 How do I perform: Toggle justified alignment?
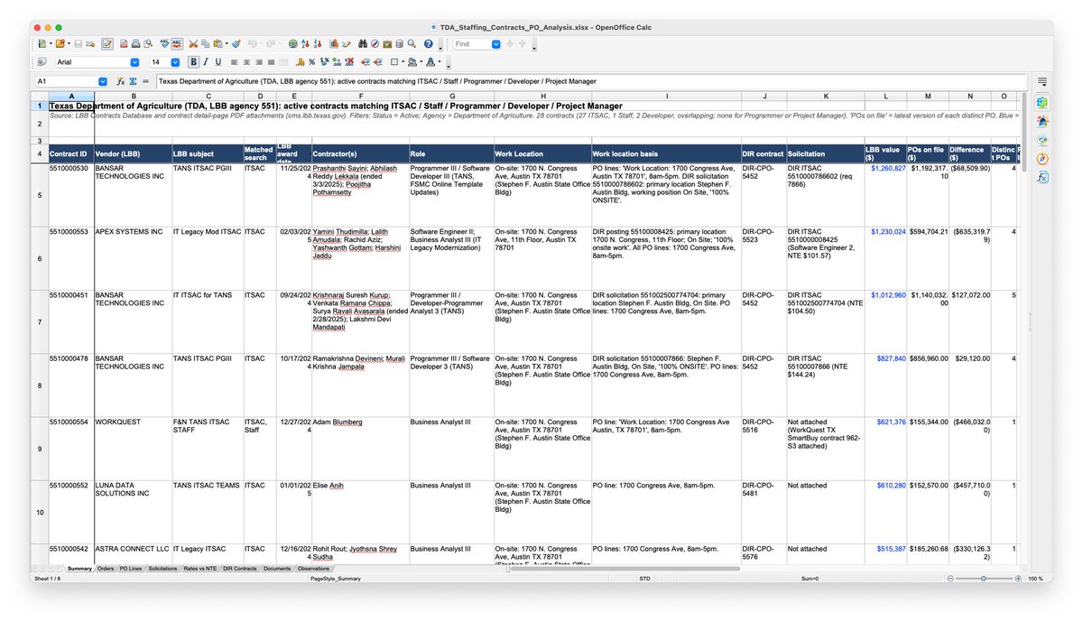tap(271, 61)
